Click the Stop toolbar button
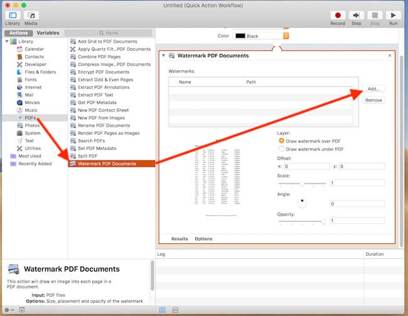408x316 pixels. (375, 15)
